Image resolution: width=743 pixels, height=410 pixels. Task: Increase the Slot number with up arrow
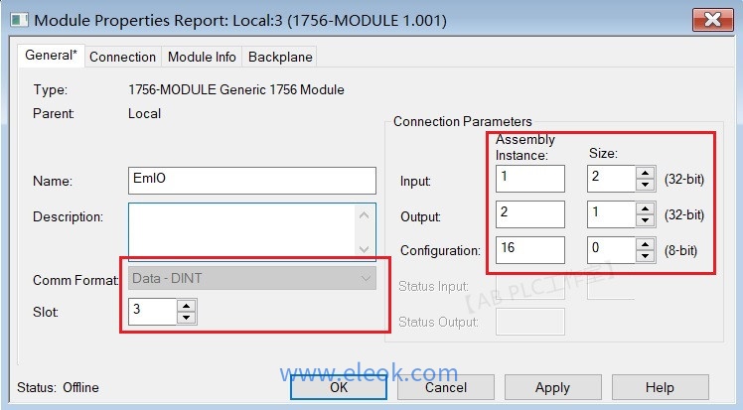(x=187, y=306)
